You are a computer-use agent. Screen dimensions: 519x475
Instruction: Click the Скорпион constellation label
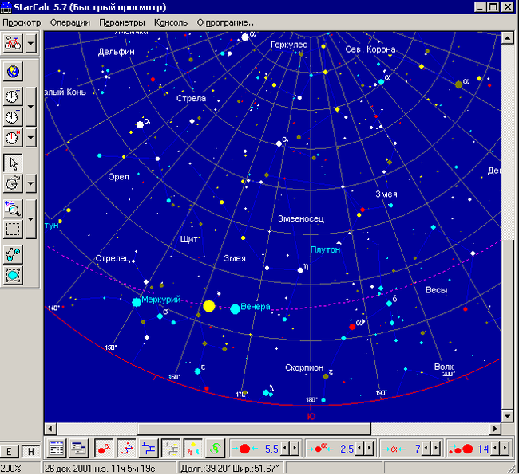tap(304, 367)
